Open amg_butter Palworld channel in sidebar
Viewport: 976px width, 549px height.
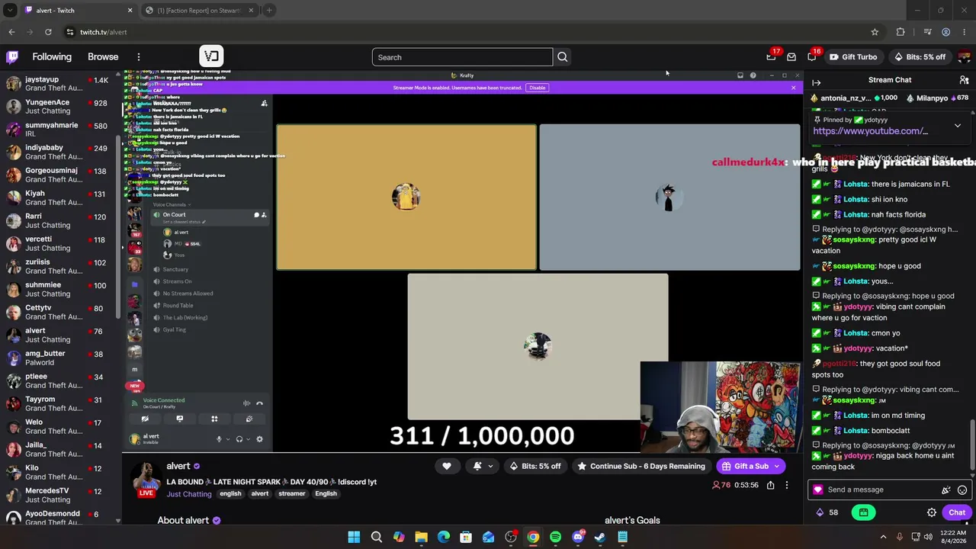pyautogui.click(x=59, y=358)
